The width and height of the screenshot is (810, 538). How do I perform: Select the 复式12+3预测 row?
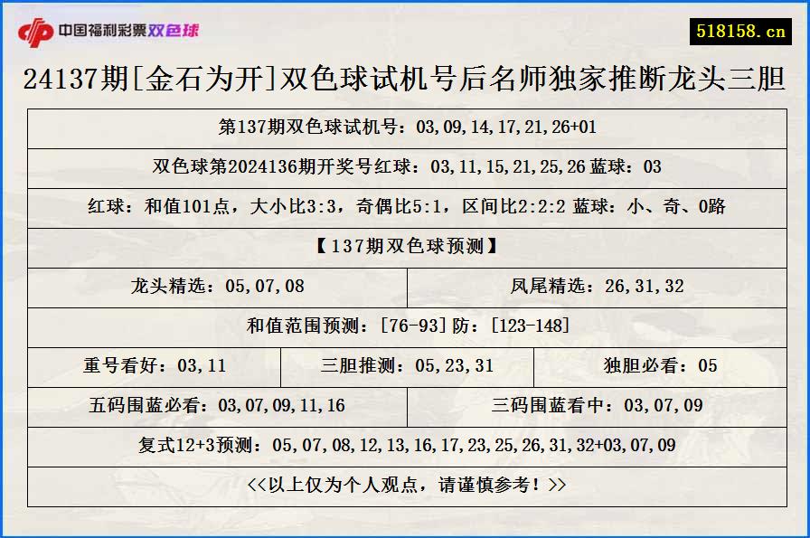click(405, 445)
